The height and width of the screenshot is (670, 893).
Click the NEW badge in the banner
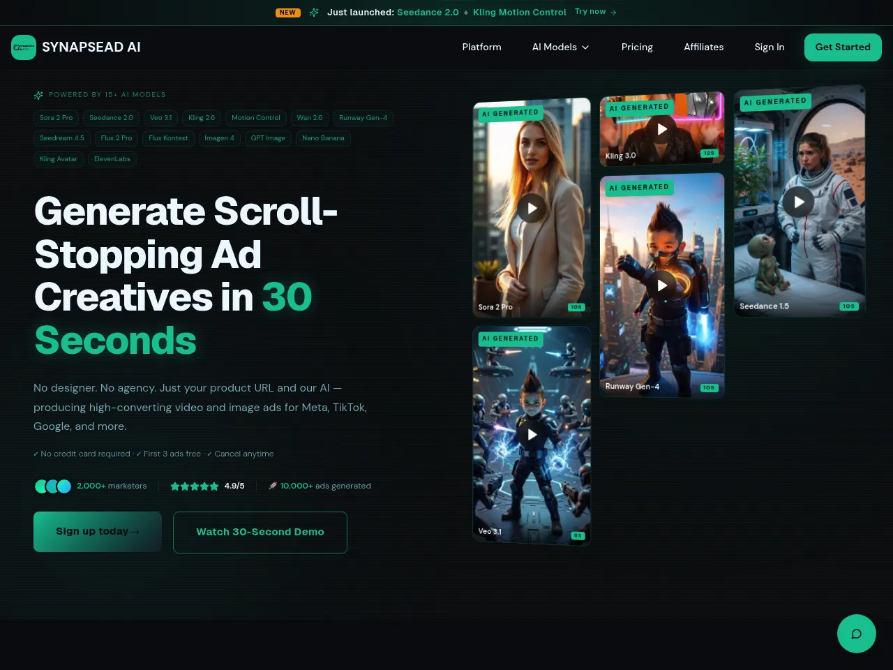288,13
